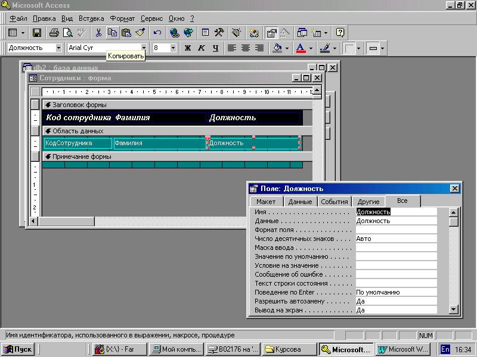This screenshot has width=477, height=357.
Task: Toggle italic formatting (К)
Action: point(202,48)
